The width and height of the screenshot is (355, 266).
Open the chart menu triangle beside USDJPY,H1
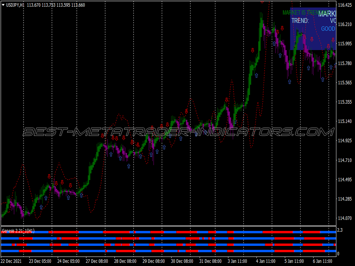(x=3, y=5)
